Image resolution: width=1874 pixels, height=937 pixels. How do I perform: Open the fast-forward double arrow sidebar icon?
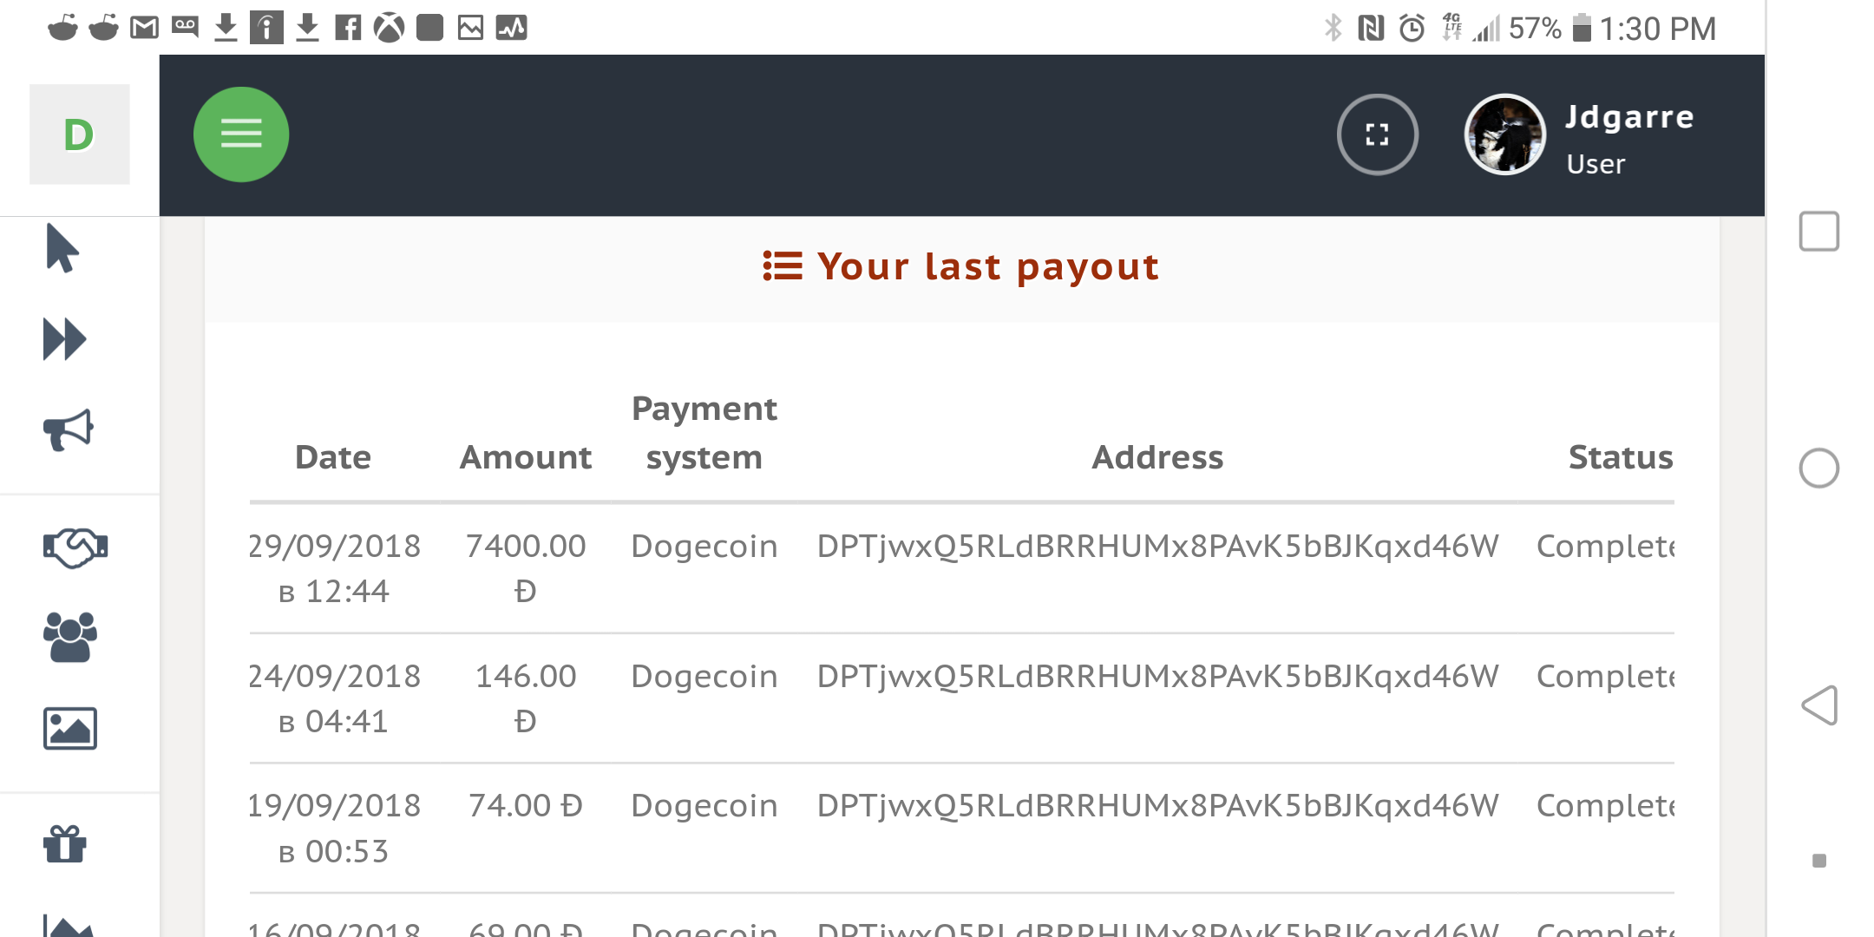[x=65, y=338]
